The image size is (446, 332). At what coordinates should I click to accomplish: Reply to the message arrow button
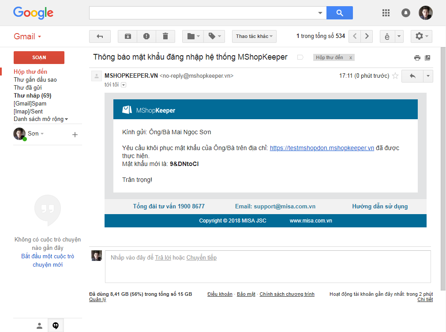tap(412, 76)
